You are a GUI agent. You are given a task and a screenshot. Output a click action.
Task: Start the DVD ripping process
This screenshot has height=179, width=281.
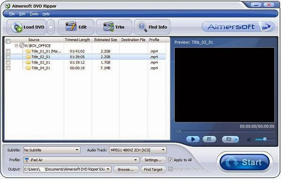click(x=244, y=162)
